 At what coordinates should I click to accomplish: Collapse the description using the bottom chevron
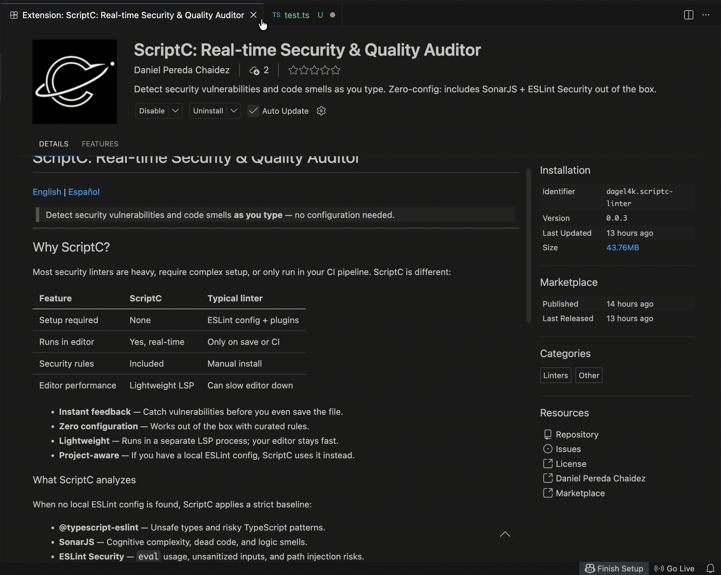coord(505,534)
